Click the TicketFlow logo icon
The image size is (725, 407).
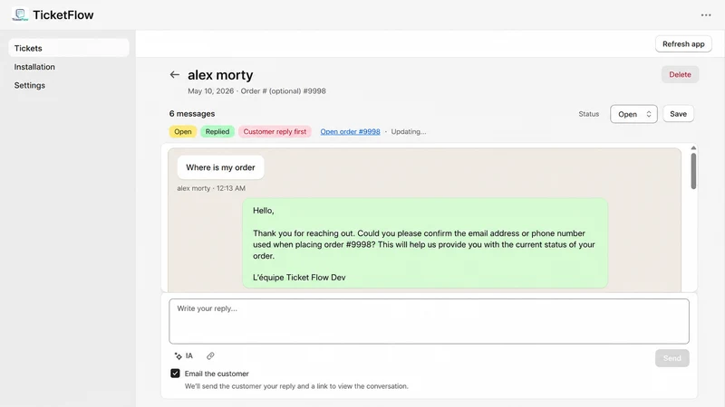coord(20,14)
